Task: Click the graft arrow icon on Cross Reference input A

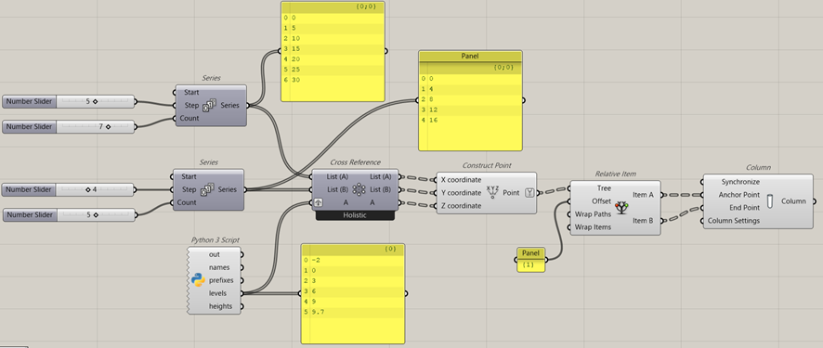Action: 319,203
